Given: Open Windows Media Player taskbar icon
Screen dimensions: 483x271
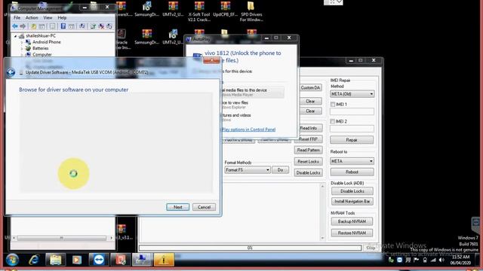Looking at the screenshot, I should click(x=77, y=260).
